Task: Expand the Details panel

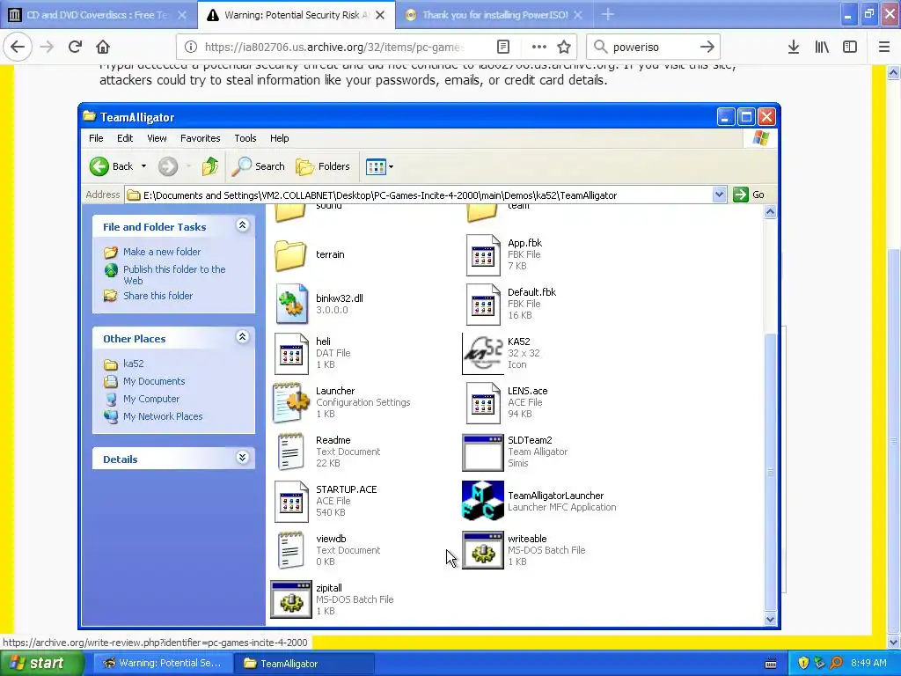Action: (x=243, y=458)
